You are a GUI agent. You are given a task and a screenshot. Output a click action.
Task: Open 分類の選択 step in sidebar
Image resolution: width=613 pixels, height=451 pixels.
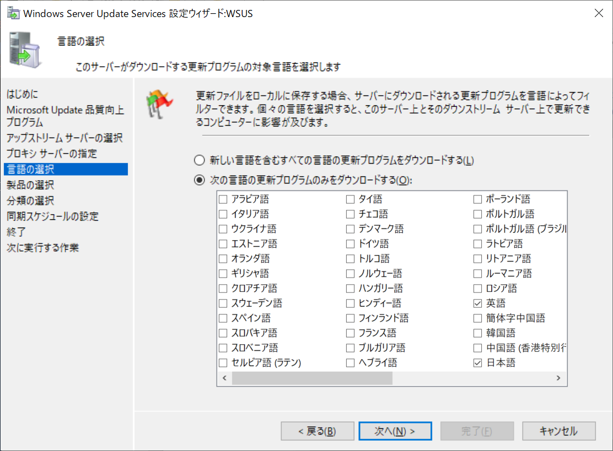(x=30, y=200)
